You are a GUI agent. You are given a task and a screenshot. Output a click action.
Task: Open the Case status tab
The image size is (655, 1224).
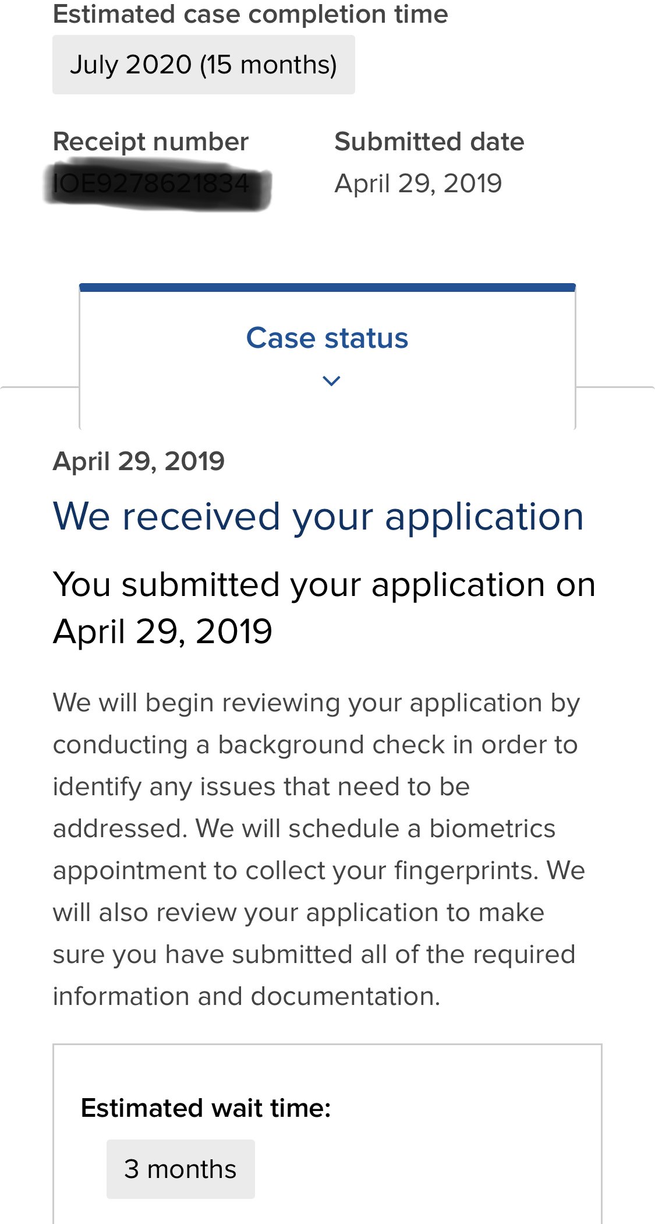(x=327, y=338)
